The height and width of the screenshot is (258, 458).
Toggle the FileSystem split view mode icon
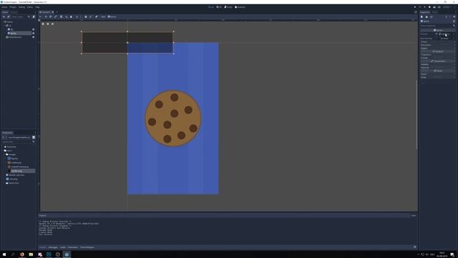(x=34, y=137)
